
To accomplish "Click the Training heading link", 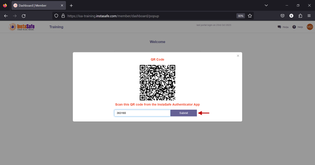I will pos(56,27).
